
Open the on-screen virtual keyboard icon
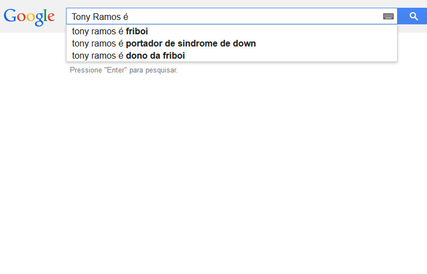click(388, 17)
